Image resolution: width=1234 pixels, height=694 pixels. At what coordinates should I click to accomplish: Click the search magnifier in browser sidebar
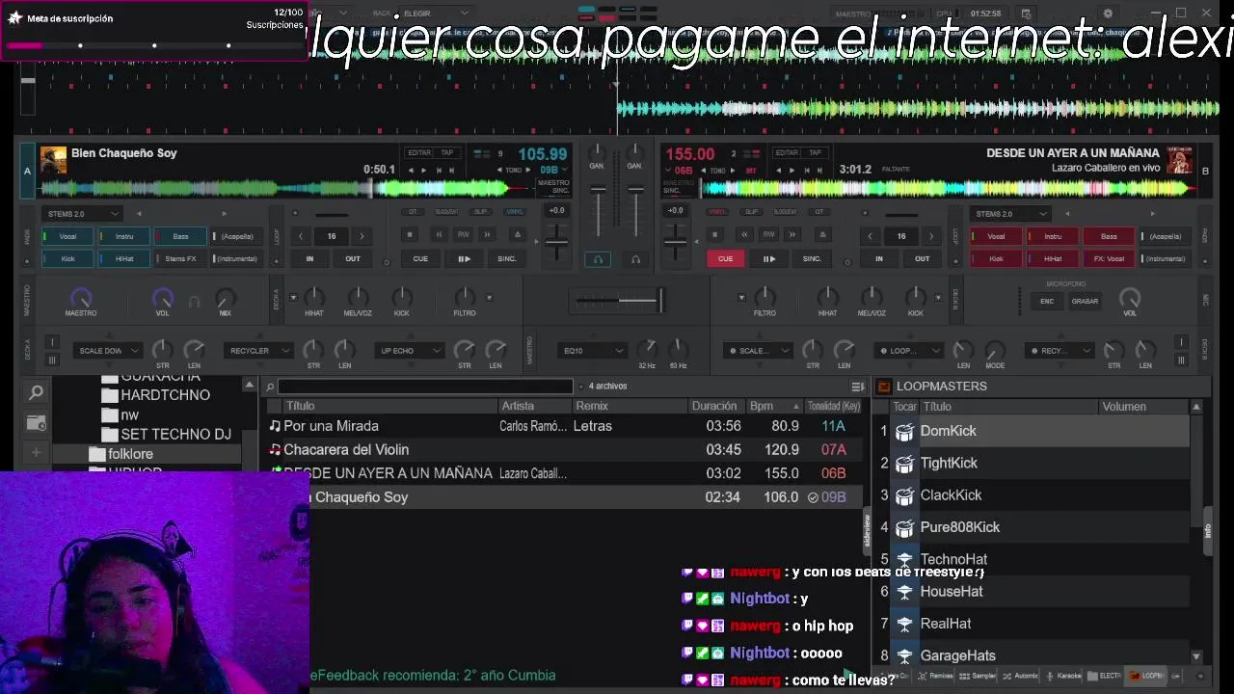36,392
